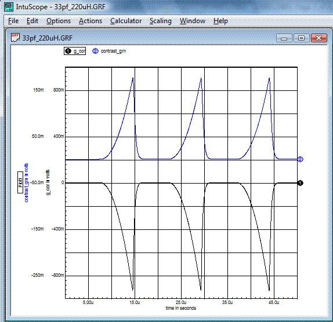Open the Scaling menu
Viewport: 333px width, 322px height.
pos(161,21)
